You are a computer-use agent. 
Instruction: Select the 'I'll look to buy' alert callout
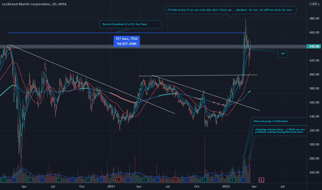(x=230, y=10)
